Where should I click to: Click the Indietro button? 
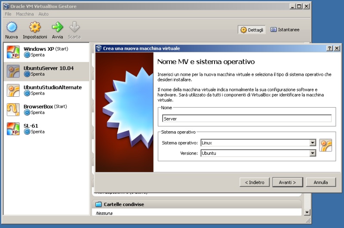(255, 182)
